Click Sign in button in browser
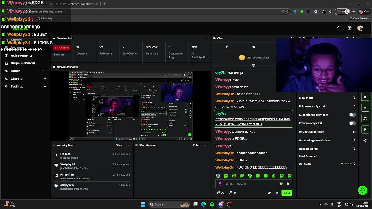The height and width of the screenshot is (209, 372). pyautogui.click(x=342, y=12)
